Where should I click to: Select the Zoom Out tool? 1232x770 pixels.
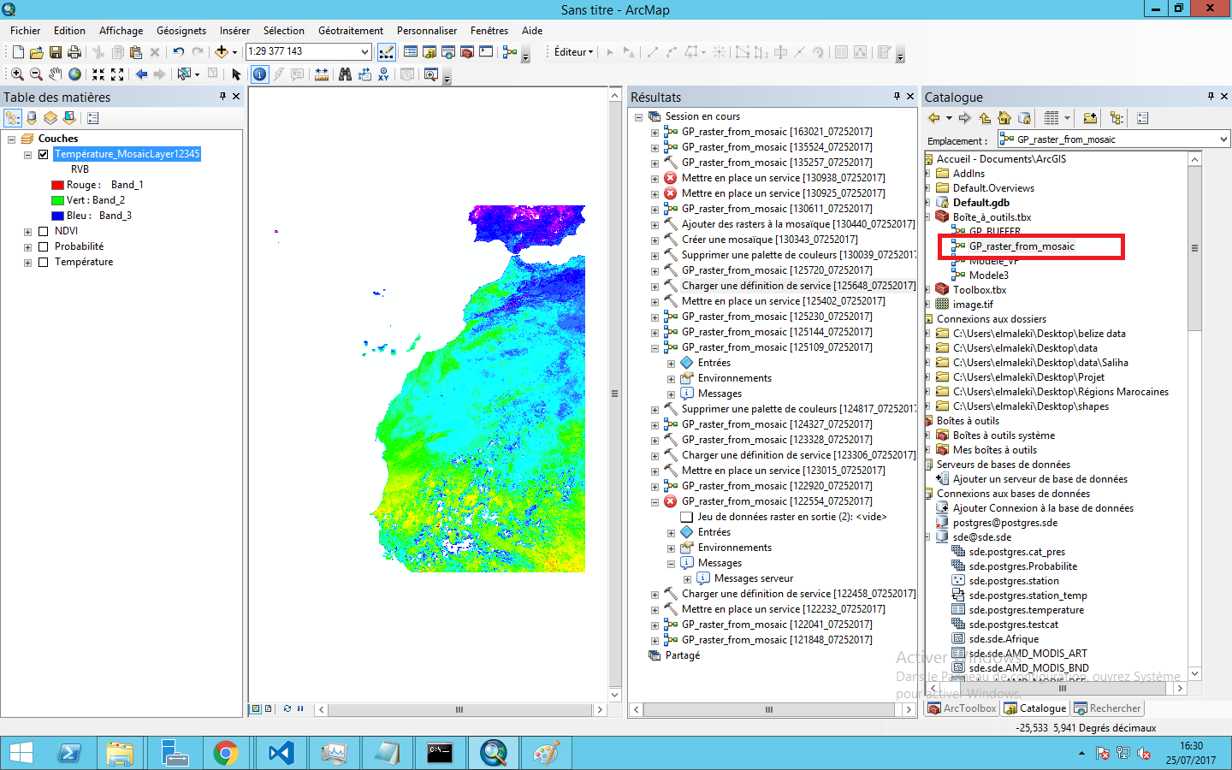click(x=36, y=74)
